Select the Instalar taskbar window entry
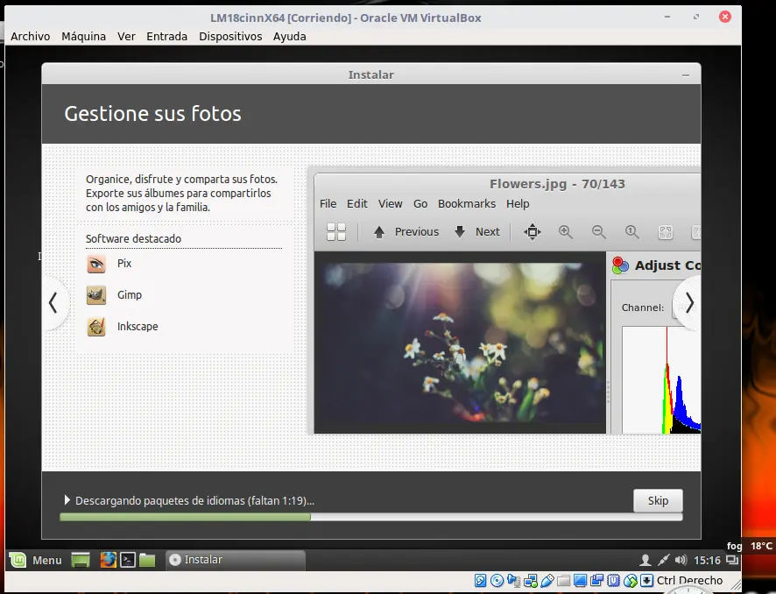The width and height of the screenshot is (776, 594). click(235, 560)
